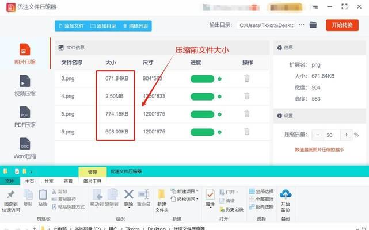This screenshot has height=230, width=369.
Task: Click 编辑 in the open group
Action: coord(227,201)
